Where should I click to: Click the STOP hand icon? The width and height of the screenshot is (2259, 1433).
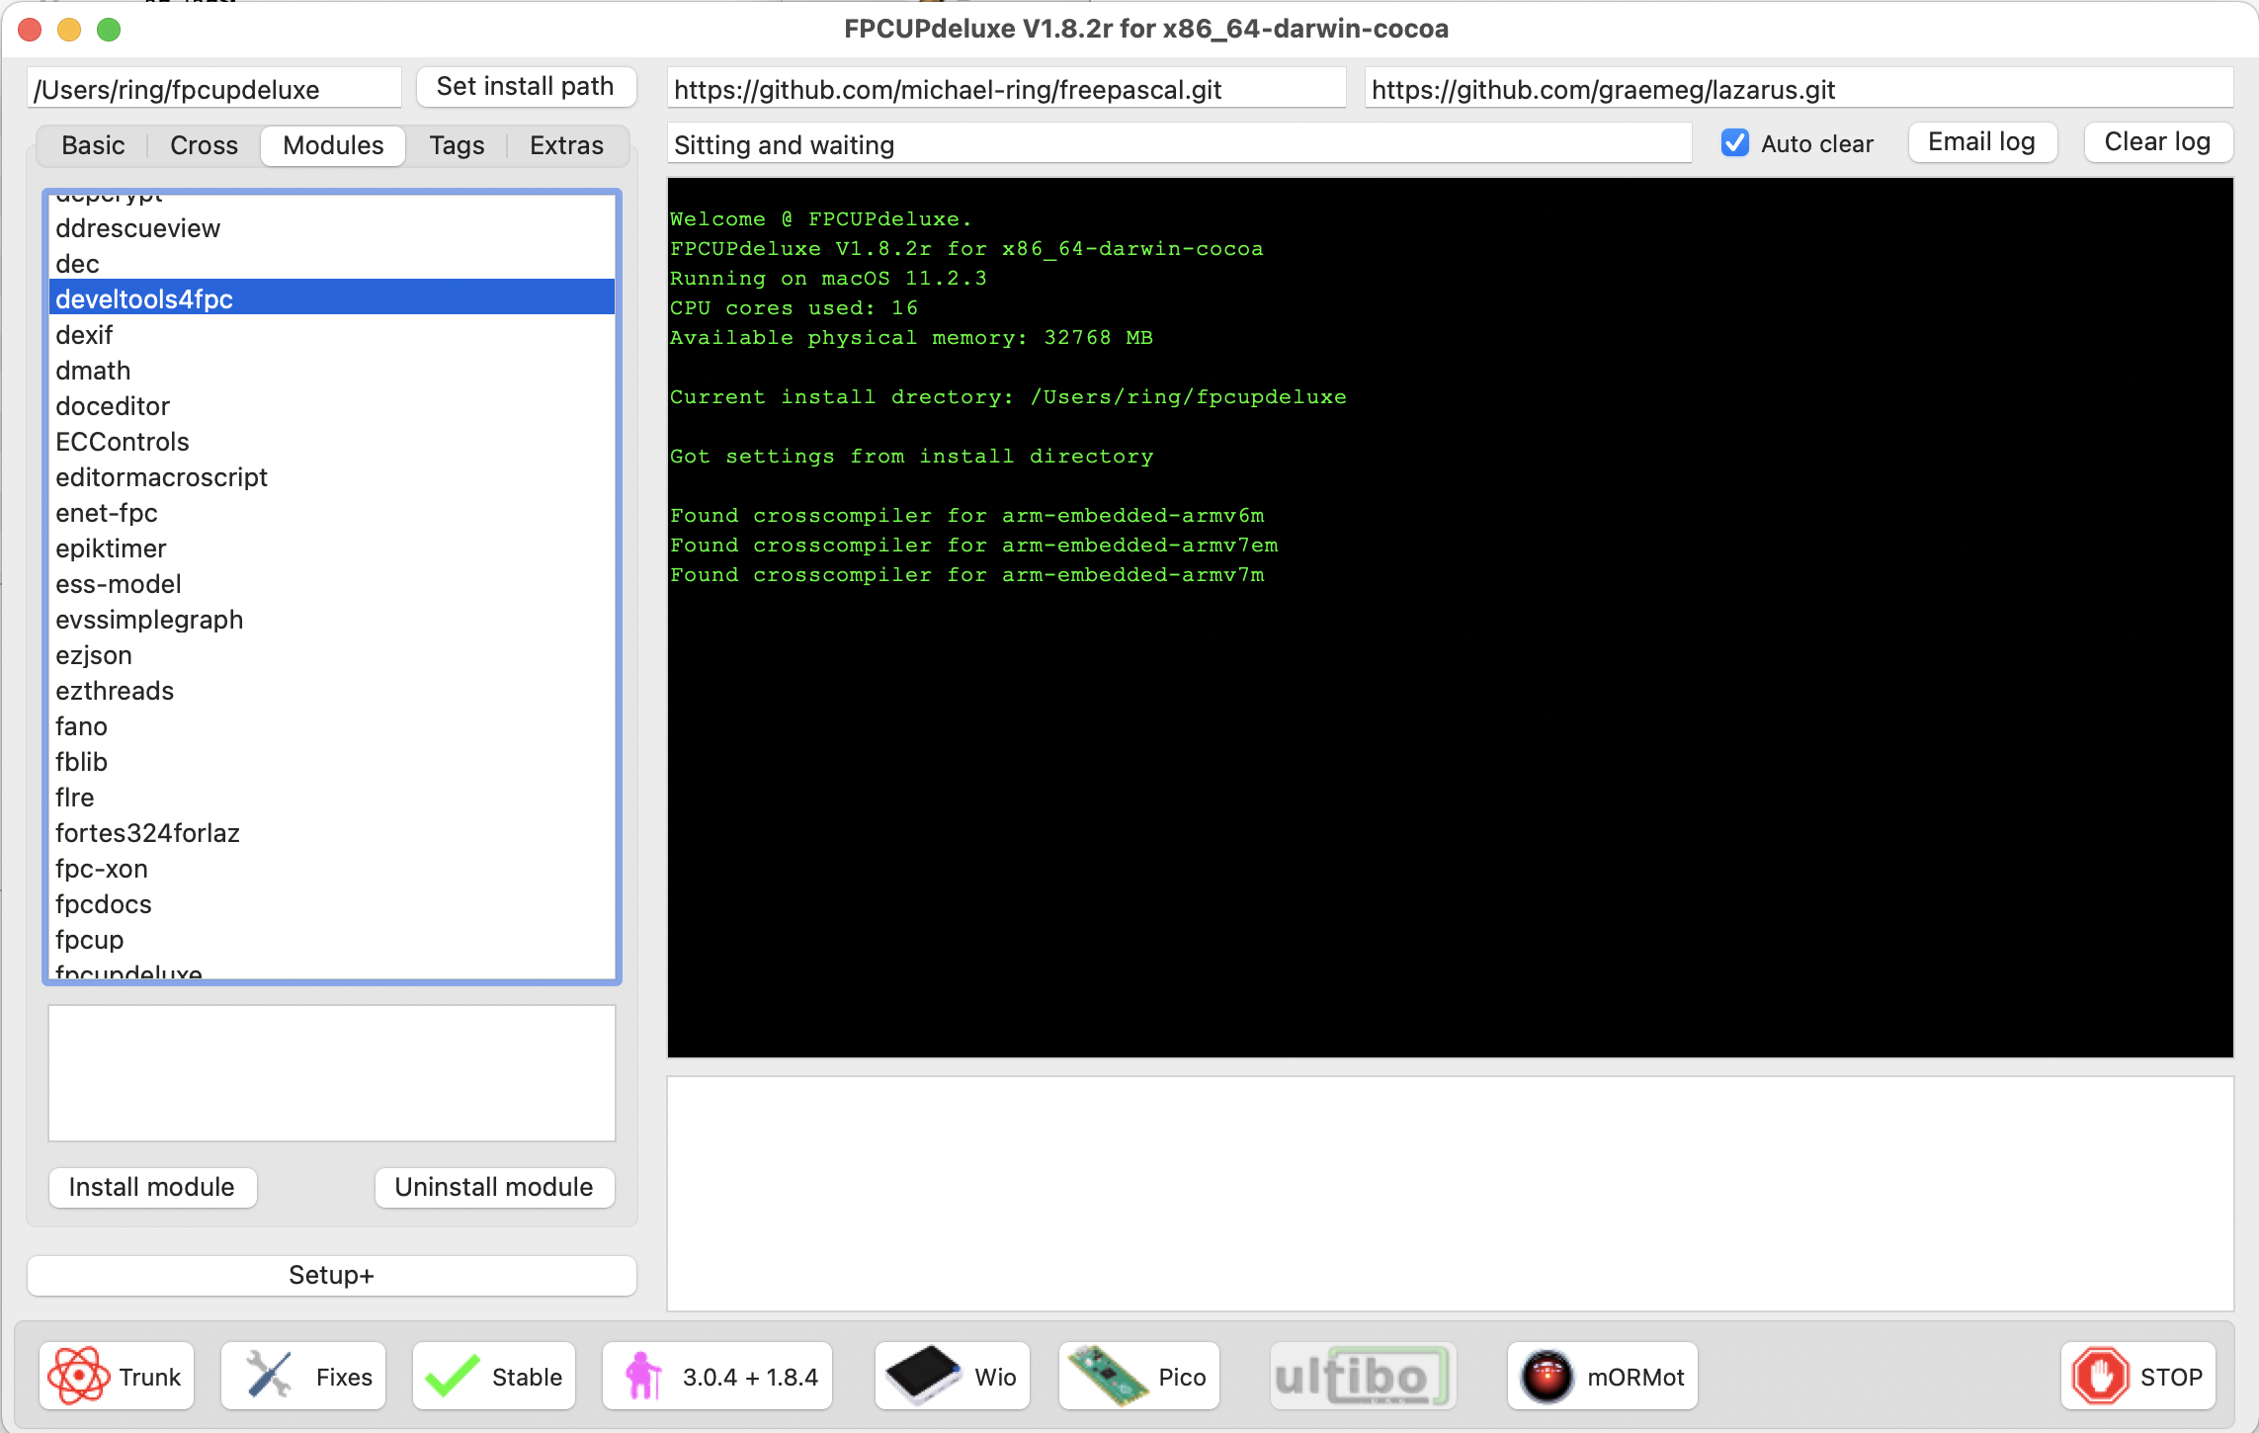pos(2100,1376)
